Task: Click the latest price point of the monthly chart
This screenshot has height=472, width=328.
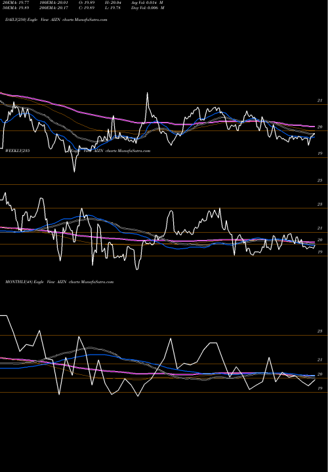Action: 315,380
